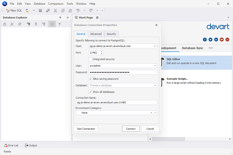
Task: Click the Connect button
Action: coord(131,129)
